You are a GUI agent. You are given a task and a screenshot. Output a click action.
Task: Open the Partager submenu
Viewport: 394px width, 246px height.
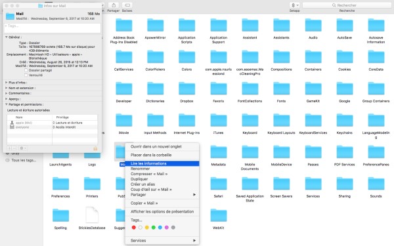tap(162, 195)
